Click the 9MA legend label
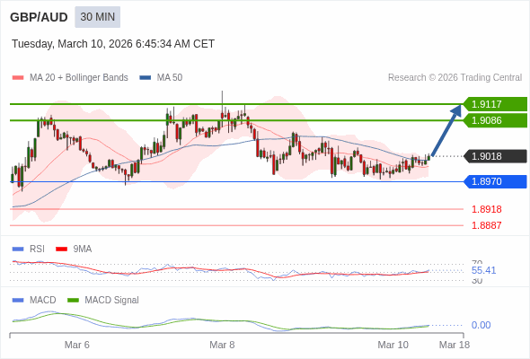Image resolution: width=530 pixels, height=359 pixels. click(x=83, y=250)
